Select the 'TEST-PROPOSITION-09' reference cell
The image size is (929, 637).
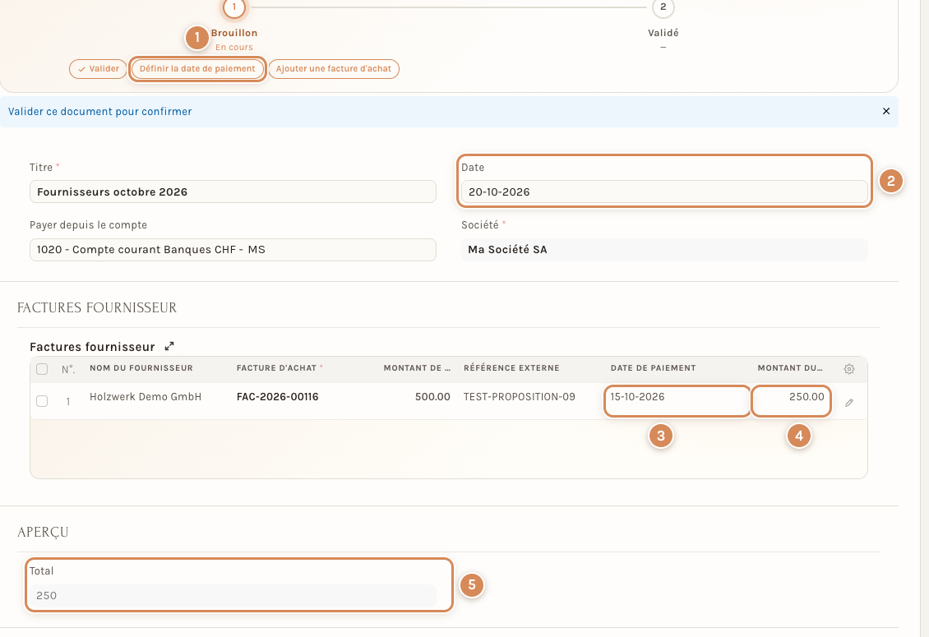coord(520,397)
